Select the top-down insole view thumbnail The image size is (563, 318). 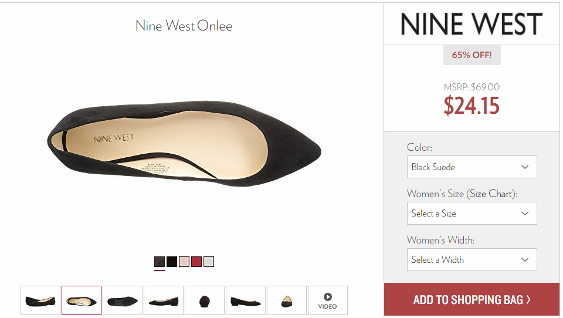82,300
